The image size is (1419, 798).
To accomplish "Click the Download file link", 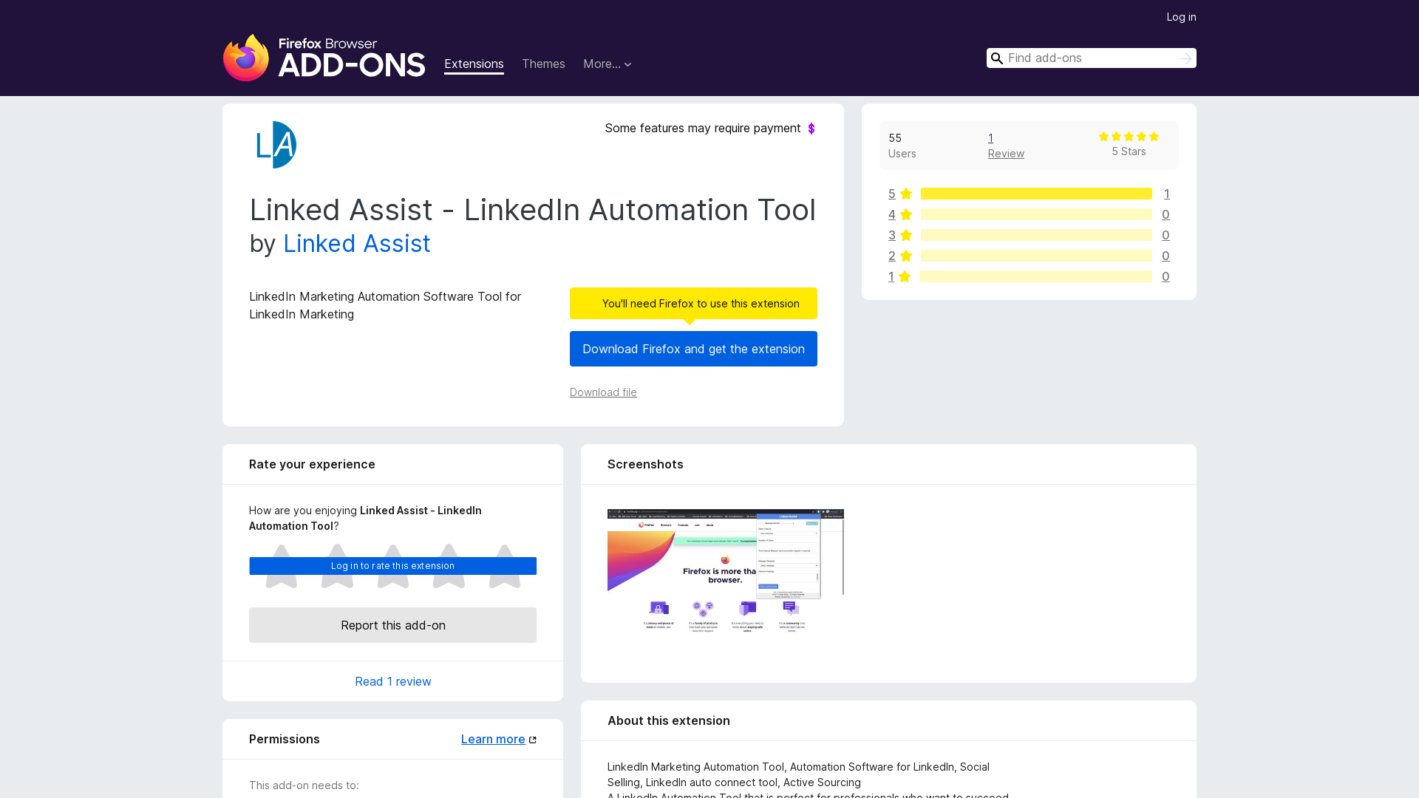I will pos(603,392).
